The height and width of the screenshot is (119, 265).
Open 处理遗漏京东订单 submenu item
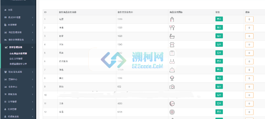tap(18, 64)
